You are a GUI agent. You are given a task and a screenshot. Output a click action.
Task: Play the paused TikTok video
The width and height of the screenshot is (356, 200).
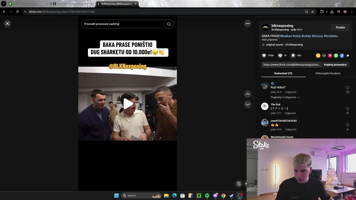coord(128,104)
